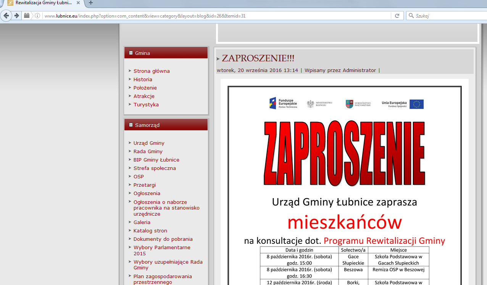Open Wybory uzupełniające Rada Gminy link
Viewport: 487px width, 285px height.
coord(168,265)
